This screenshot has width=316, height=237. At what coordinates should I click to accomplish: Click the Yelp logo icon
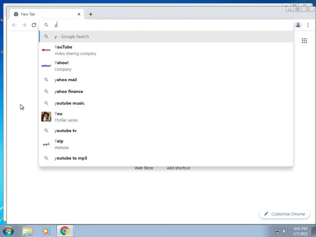point(46,144)
